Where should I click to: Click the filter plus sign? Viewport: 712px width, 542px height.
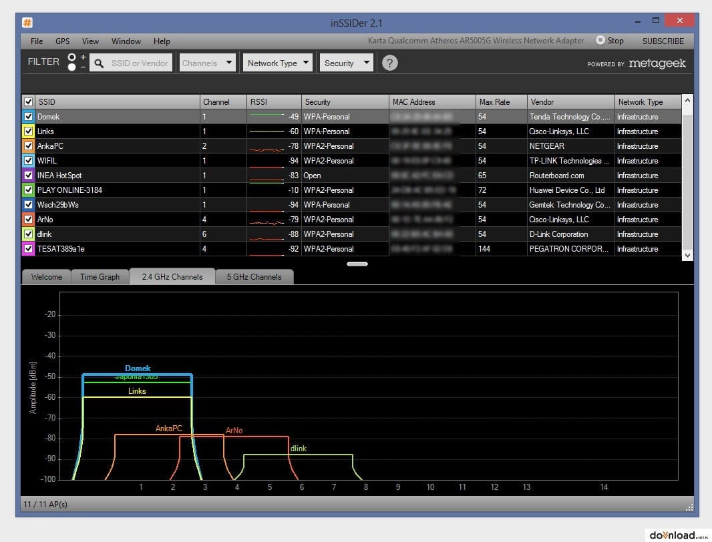click(x=83, y=57)
